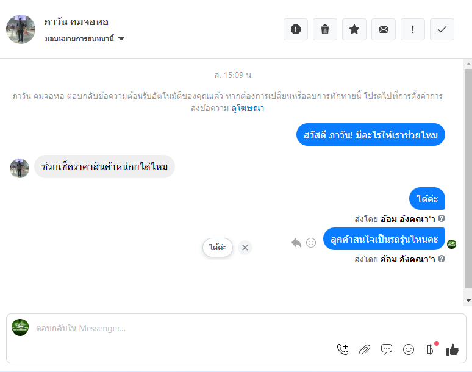Viewport: 472px width, 372px height.
Task: Click the checkmark to mark as done
Action: [x=442, y=29]
